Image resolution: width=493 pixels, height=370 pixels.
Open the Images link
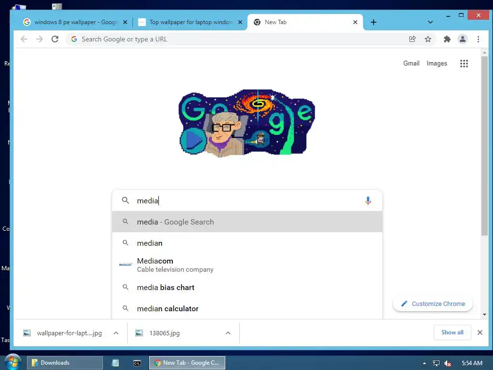click(x=437, y=63)
